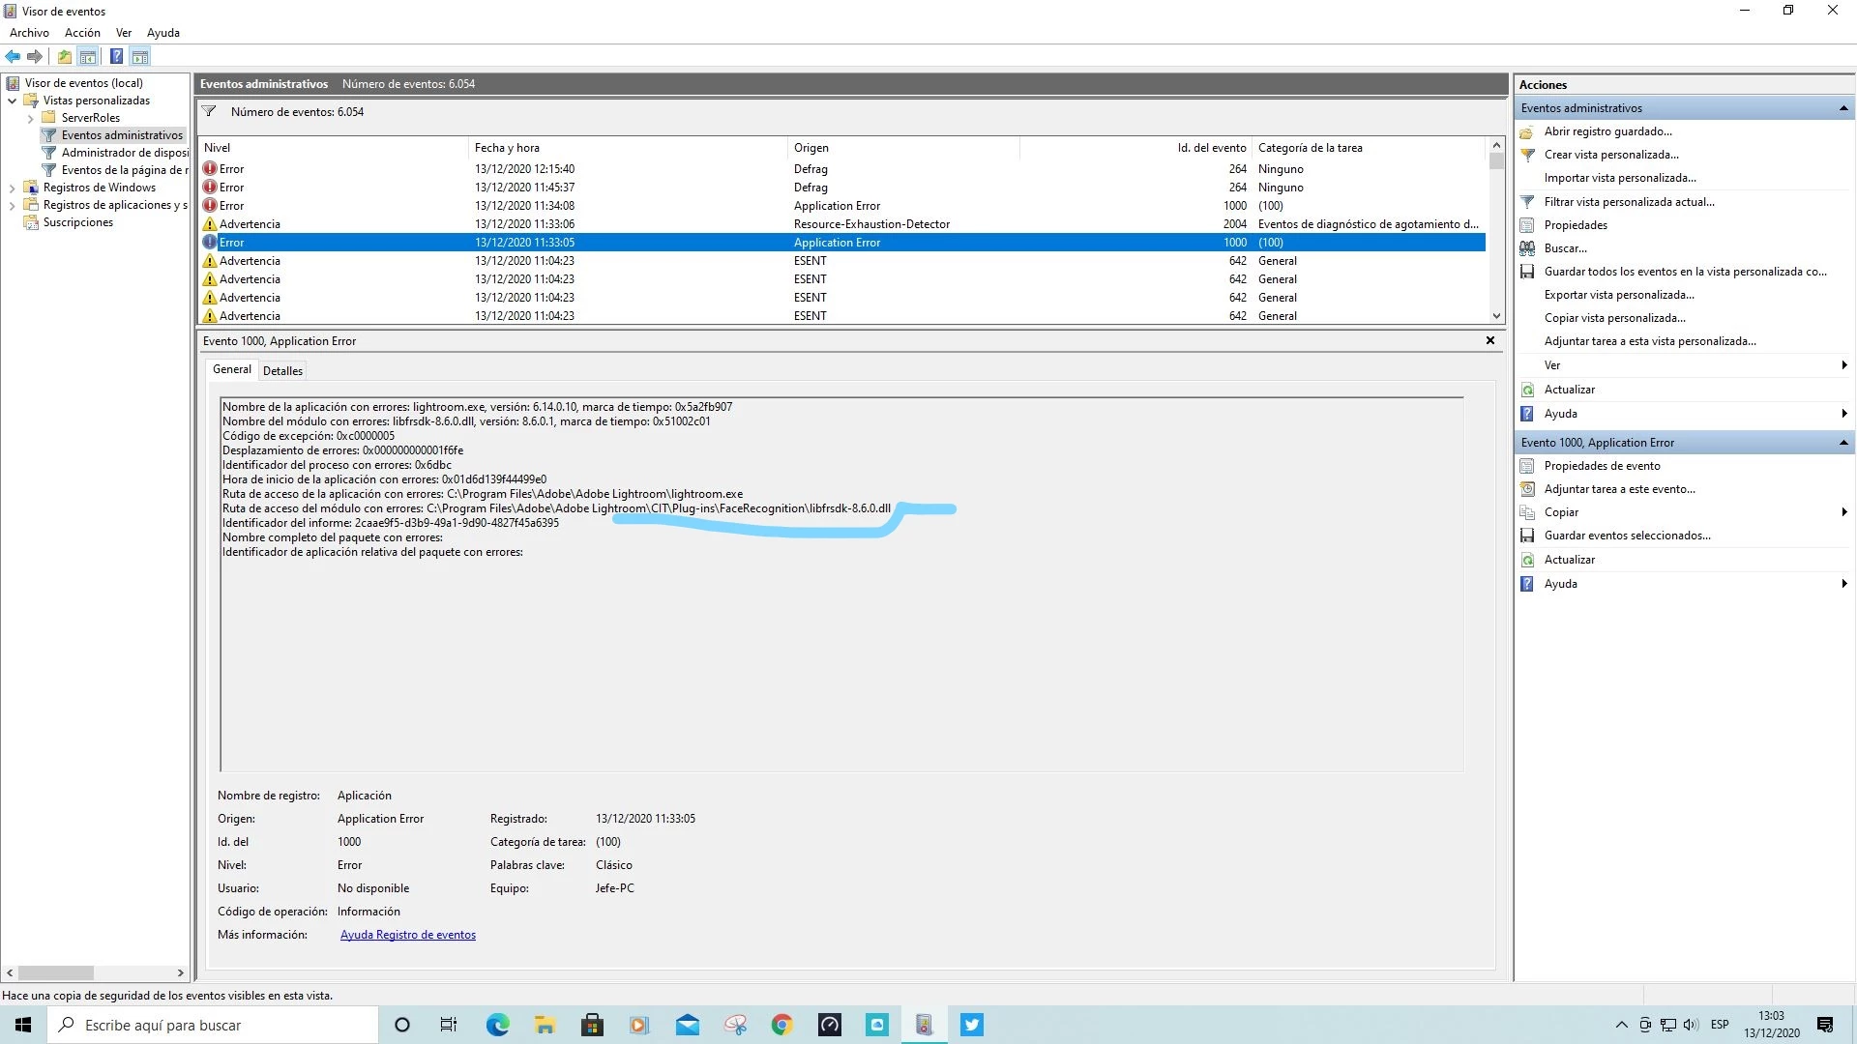Click the Show/Hide Action Pane toolbar icon
1857x1044 pixels.
pyautogui.click(x=140, y=56)
